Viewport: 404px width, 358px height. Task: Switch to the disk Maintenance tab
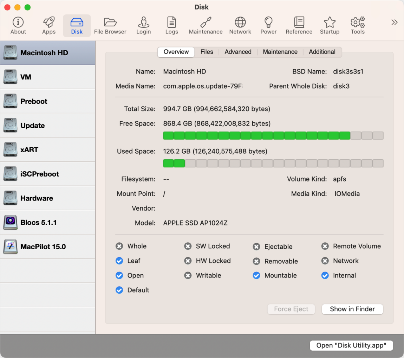(280, 52)
